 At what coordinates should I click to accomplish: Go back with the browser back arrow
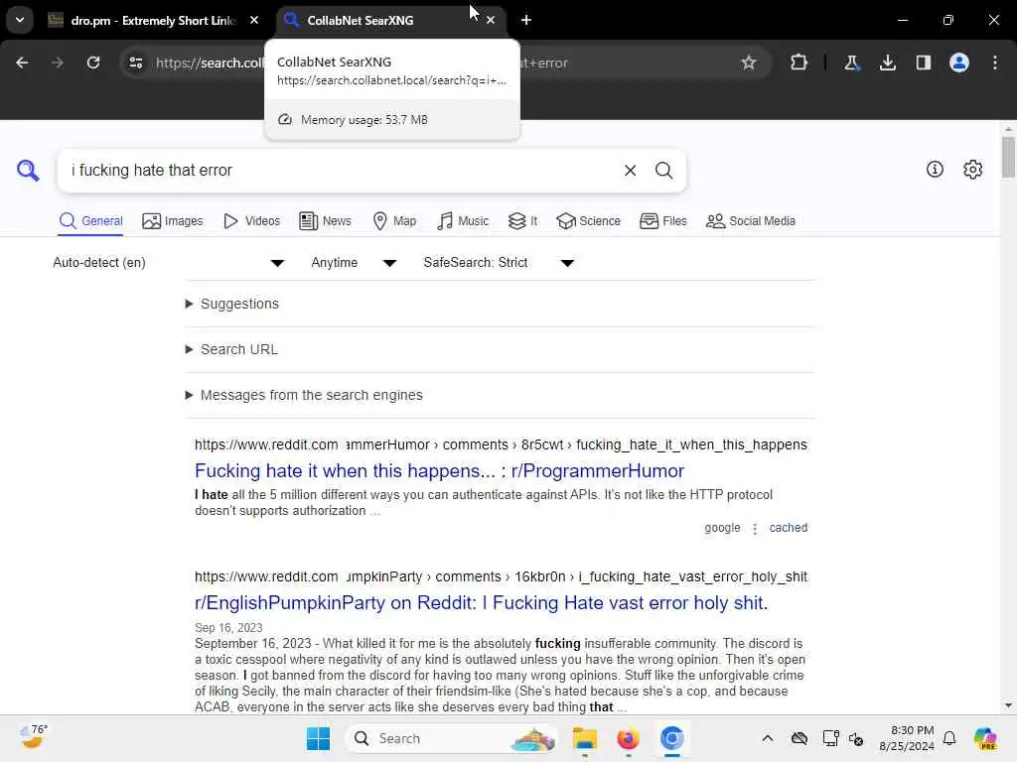click(x=22, y=63)
